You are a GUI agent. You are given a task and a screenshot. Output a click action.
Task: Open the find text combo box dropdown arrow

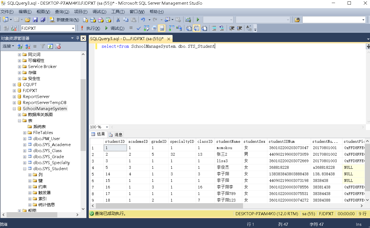pos(363,20)
